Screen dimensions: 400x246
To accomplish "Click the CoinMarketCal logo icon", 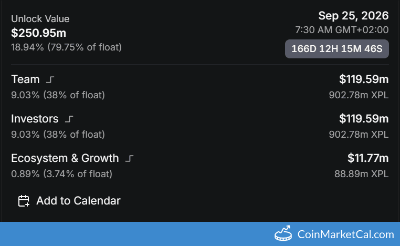I will 283,233.
